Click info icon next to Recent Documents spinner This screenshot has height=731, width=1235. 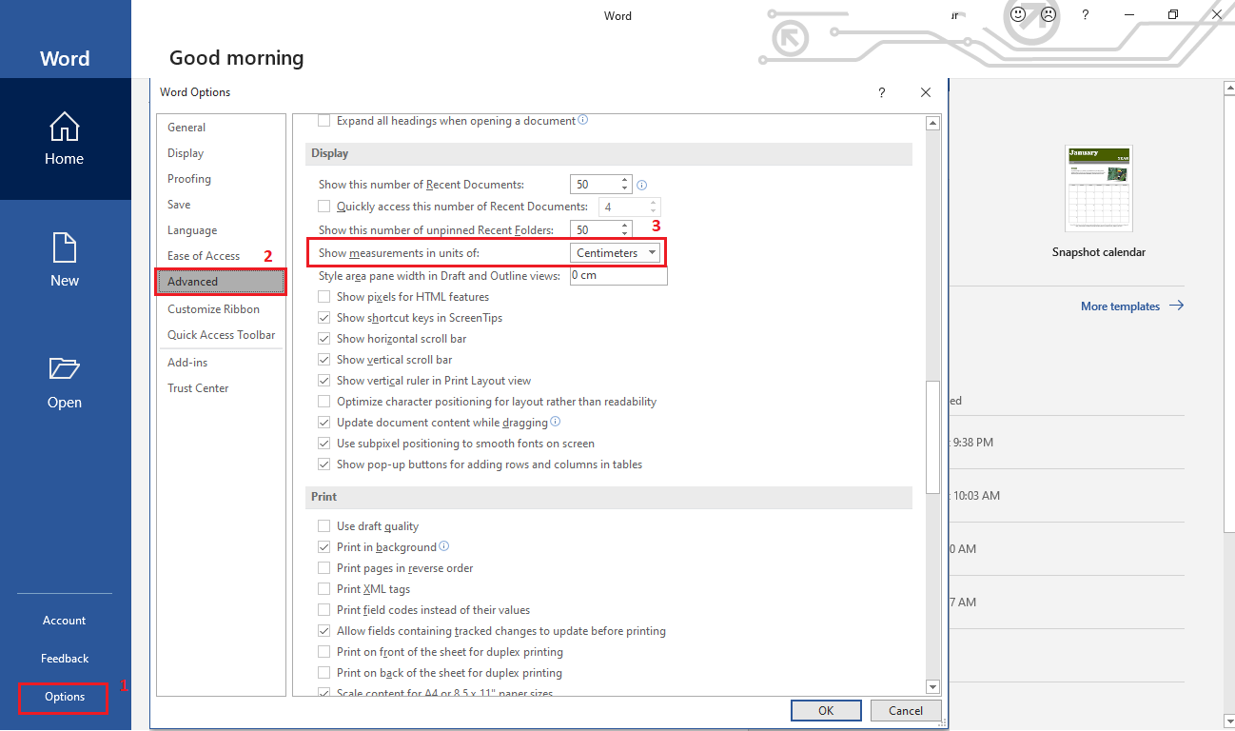coord(641,185)
